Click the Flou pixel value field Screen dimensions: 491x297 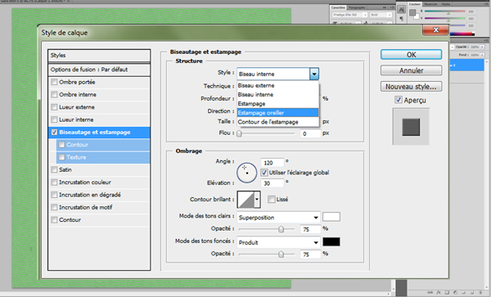tap(310, 133)
